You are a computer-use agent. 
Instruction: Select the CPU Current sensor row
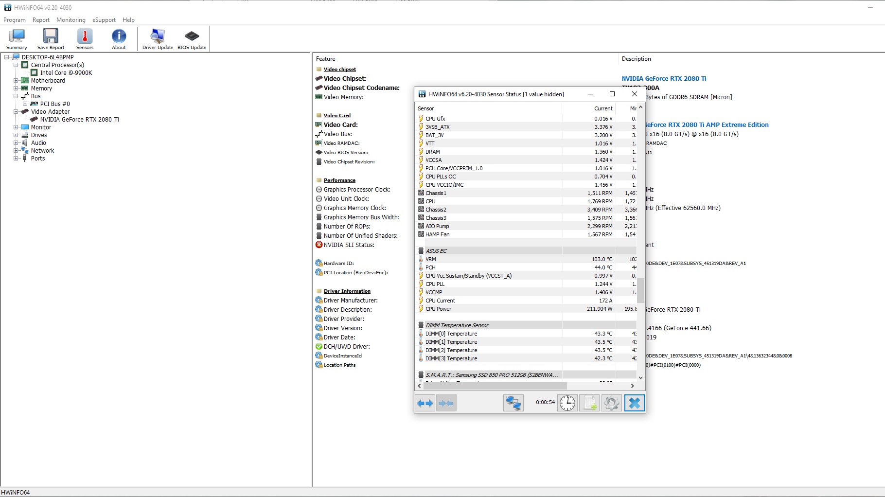[x=526, y=301]
